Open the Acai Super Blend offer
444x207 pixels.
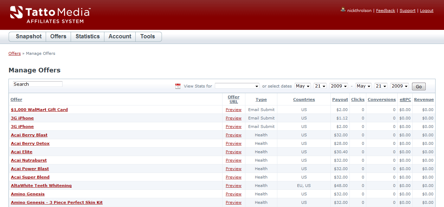pyautogui.click(x=30, y=177)
